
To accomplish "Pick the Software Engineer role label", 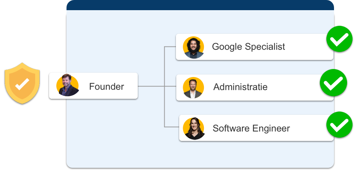I will (x=251, y=128).
